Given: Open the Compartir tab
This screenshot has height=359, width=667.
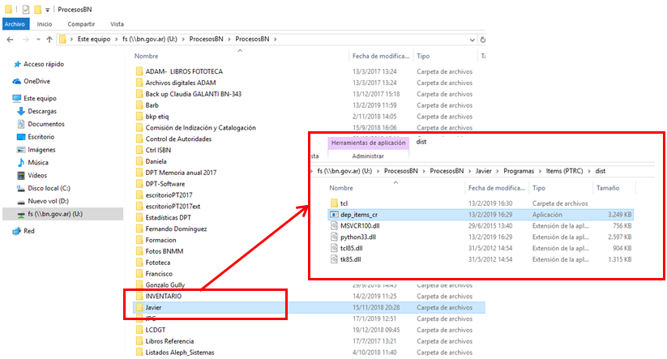Looking at the screenshot, I should tap(81, 24).
